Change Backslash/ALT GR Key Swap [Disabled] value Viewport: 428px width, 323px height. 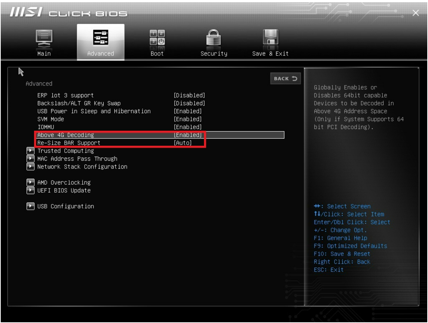(189, 103)
